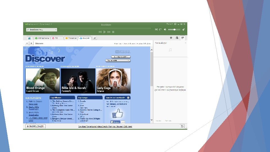The width and height of the screenshot is (270, 152).
Task: Click the people icon beside the star
Action: pyautogui.click(x=177, y=37)
